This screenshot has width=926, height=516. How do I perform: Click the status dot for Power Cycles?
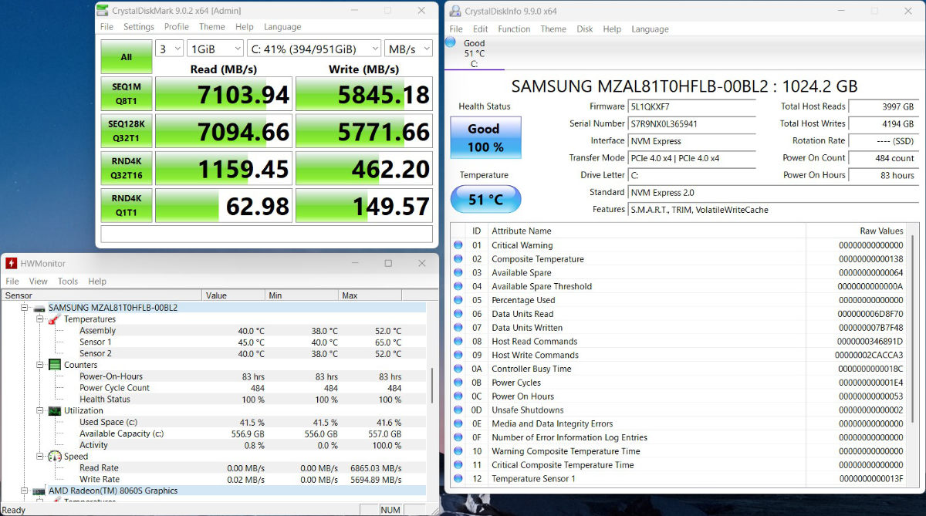pyautogui.click(x=458, y=383)
